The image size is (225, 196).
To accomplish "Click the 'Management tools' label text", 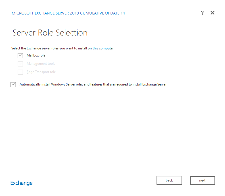I will [41, 64].
